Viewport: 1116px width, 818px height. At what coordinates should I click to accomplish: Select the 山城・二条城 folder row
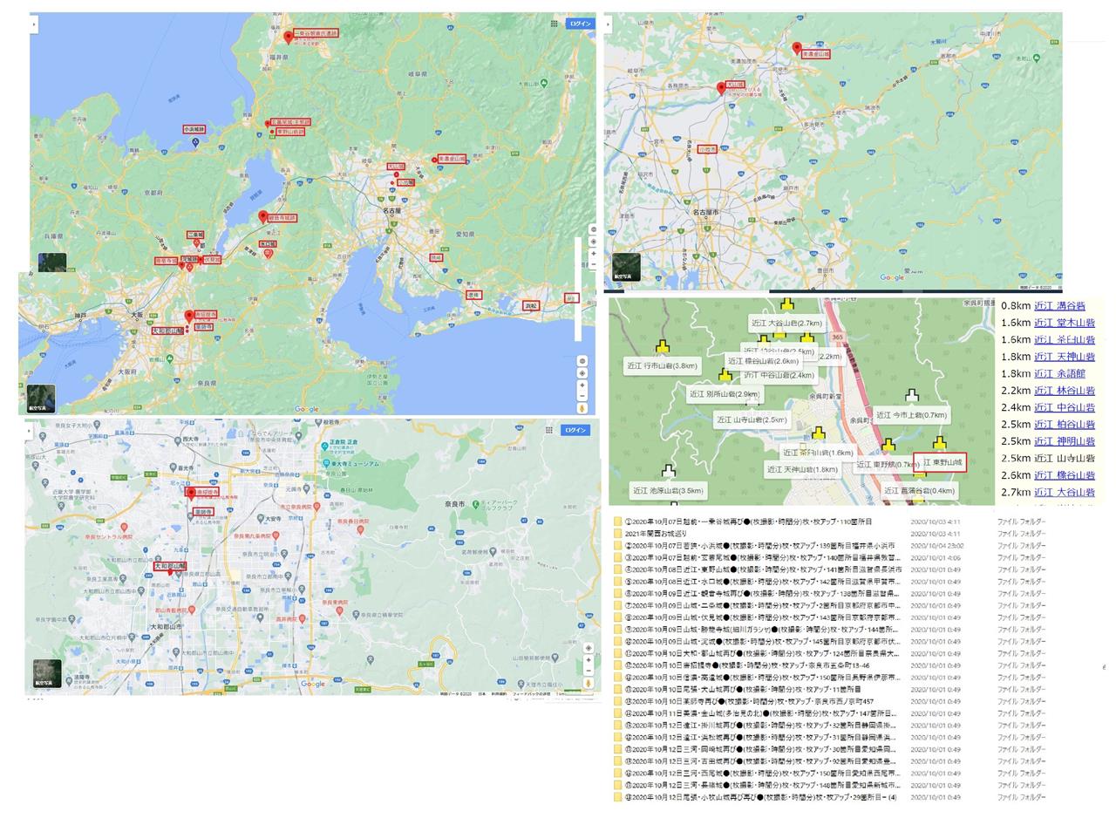(x=828, y=605)
